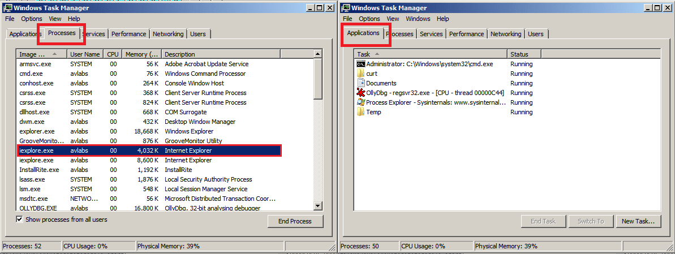Screen dimensions: 675x254
Task: Select the explorer.exe process row
Action: pos(149,131)
